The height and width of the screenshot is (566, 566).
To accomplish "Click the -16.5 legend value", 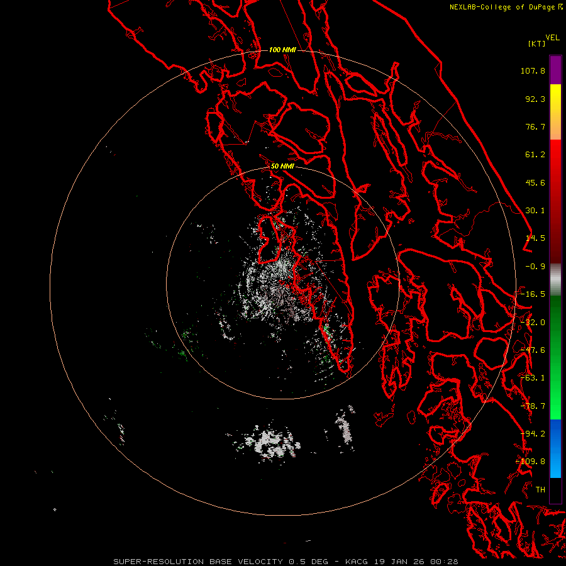I will (533, 294).
